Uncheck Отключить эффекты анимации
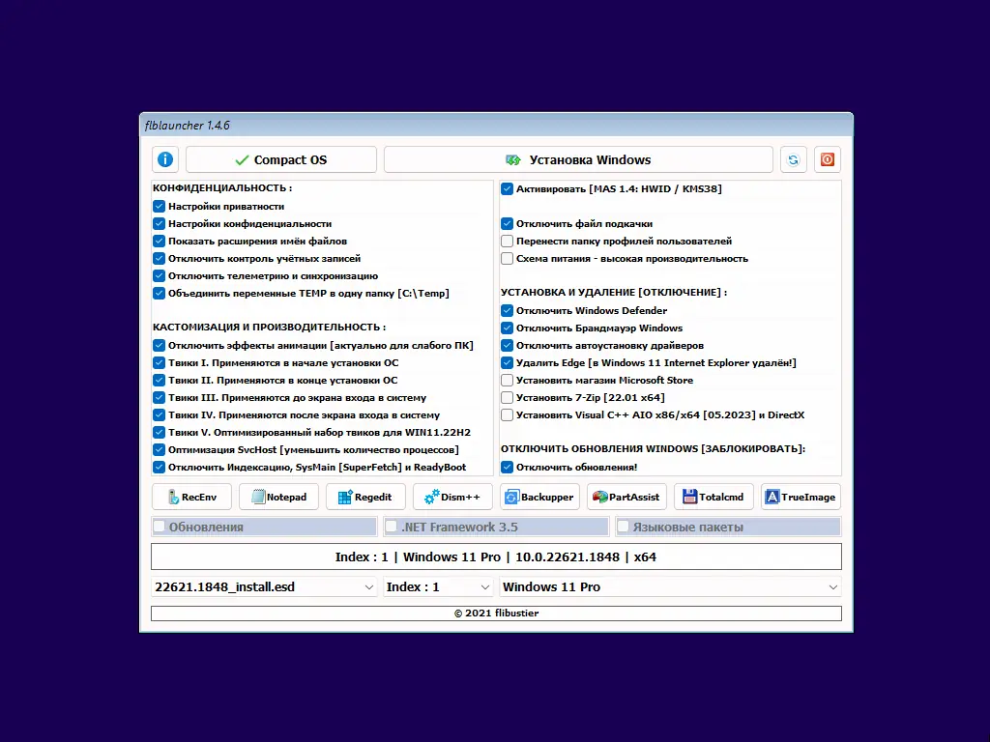 [x=160, y=345]
